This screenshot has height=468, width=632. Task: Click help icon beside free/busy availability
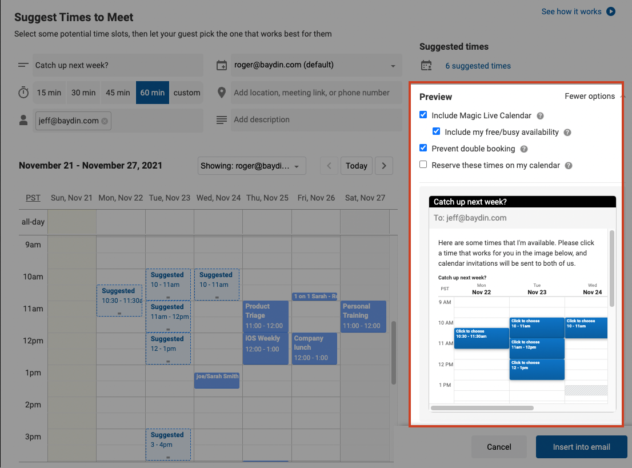pyautogui.click(x=567, y=133)
